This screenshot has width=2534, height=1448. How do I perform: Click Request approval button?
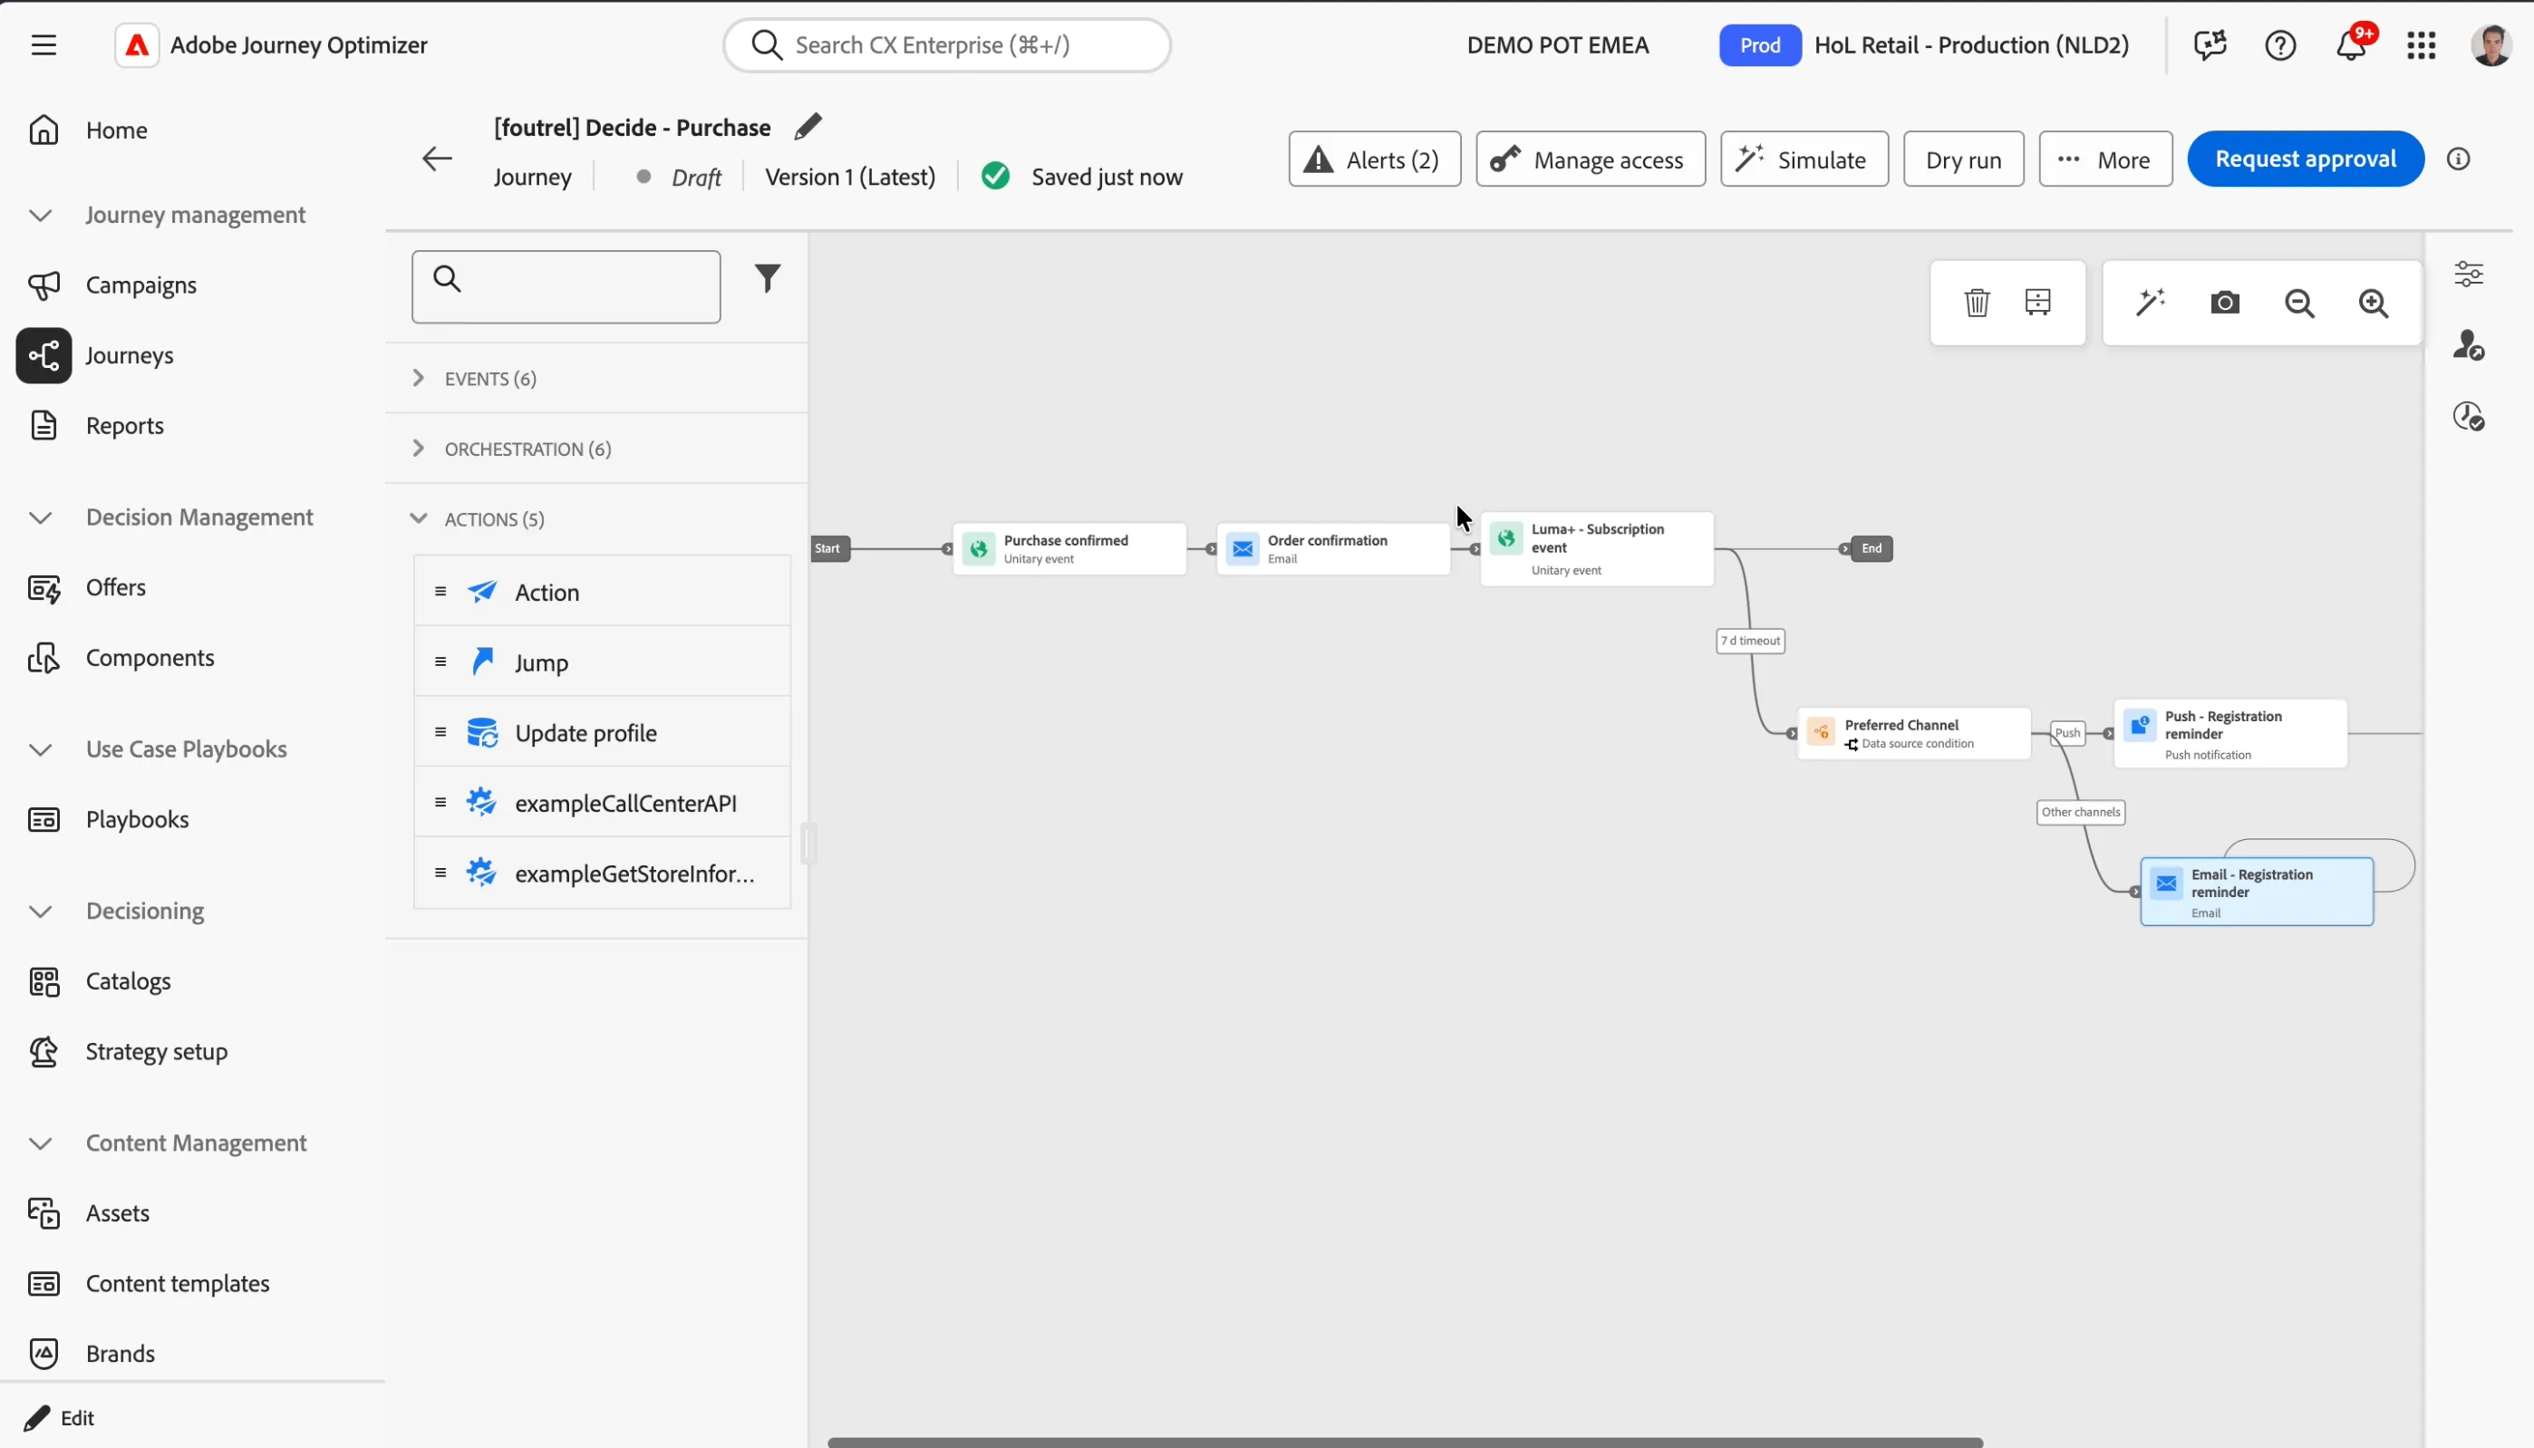(x=2305, y=159)
